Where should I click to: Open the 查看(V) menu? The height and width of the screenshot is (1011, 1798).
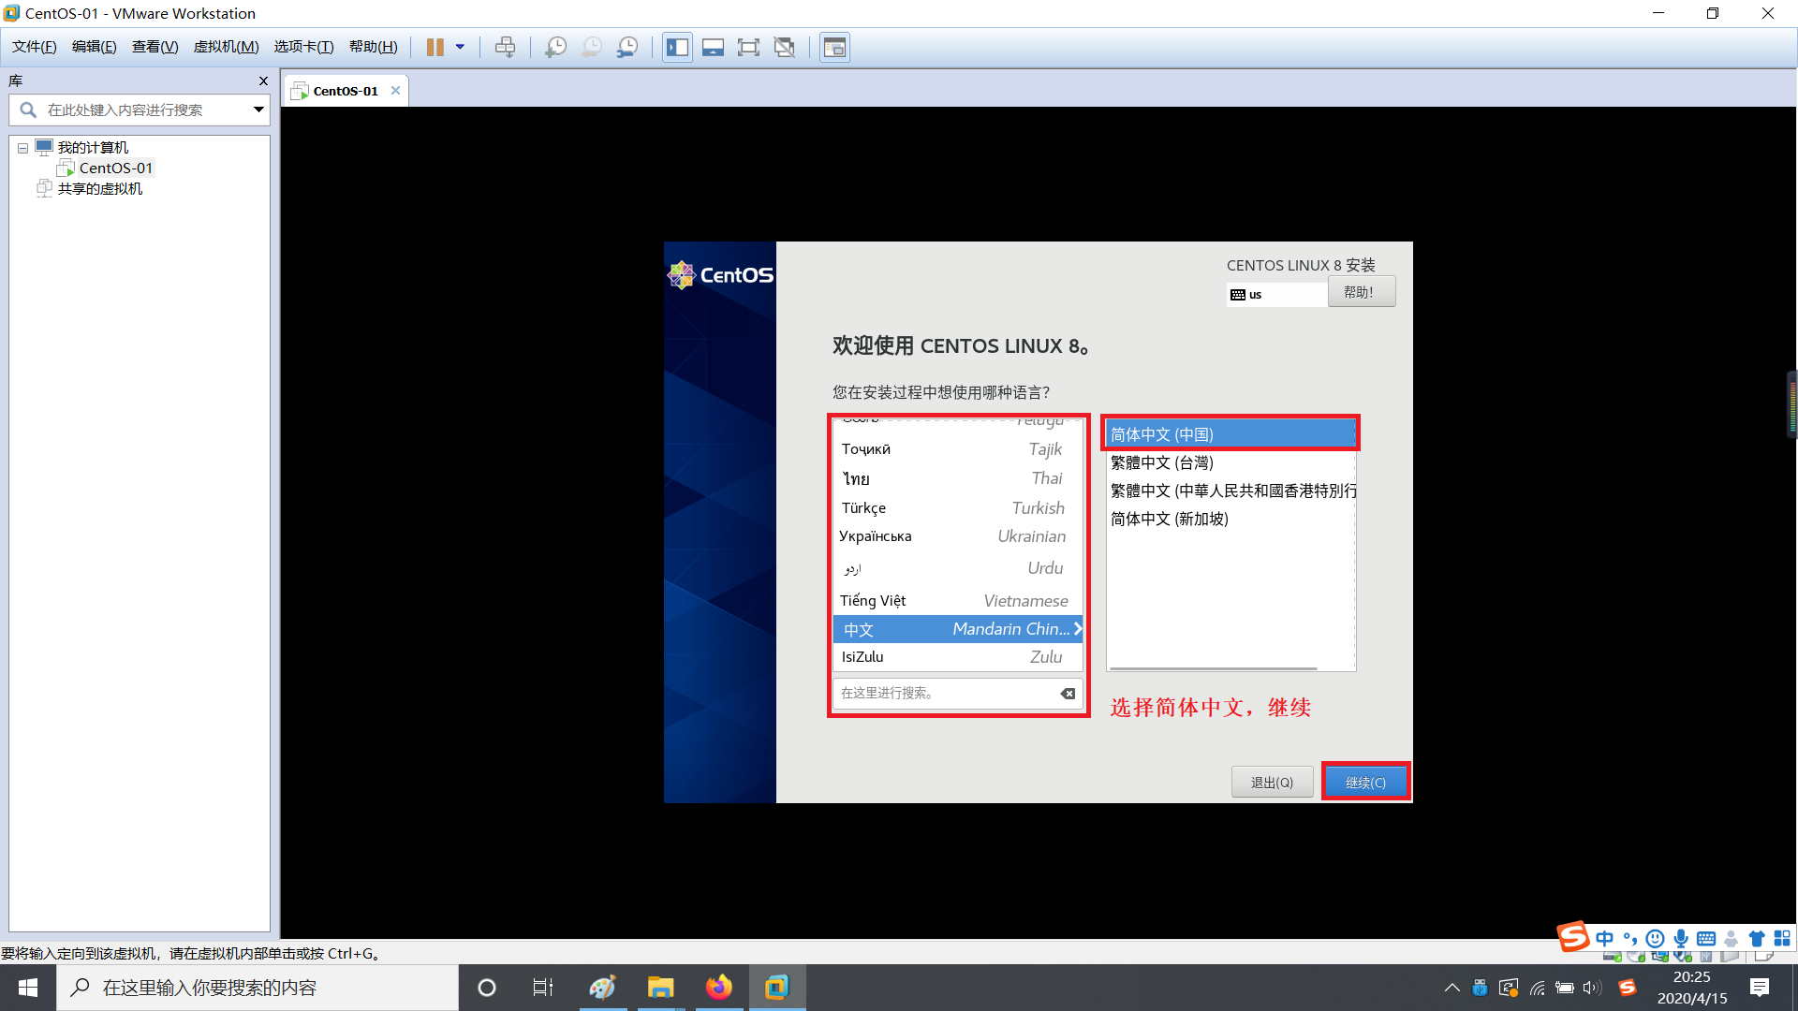tap(155, 47)
